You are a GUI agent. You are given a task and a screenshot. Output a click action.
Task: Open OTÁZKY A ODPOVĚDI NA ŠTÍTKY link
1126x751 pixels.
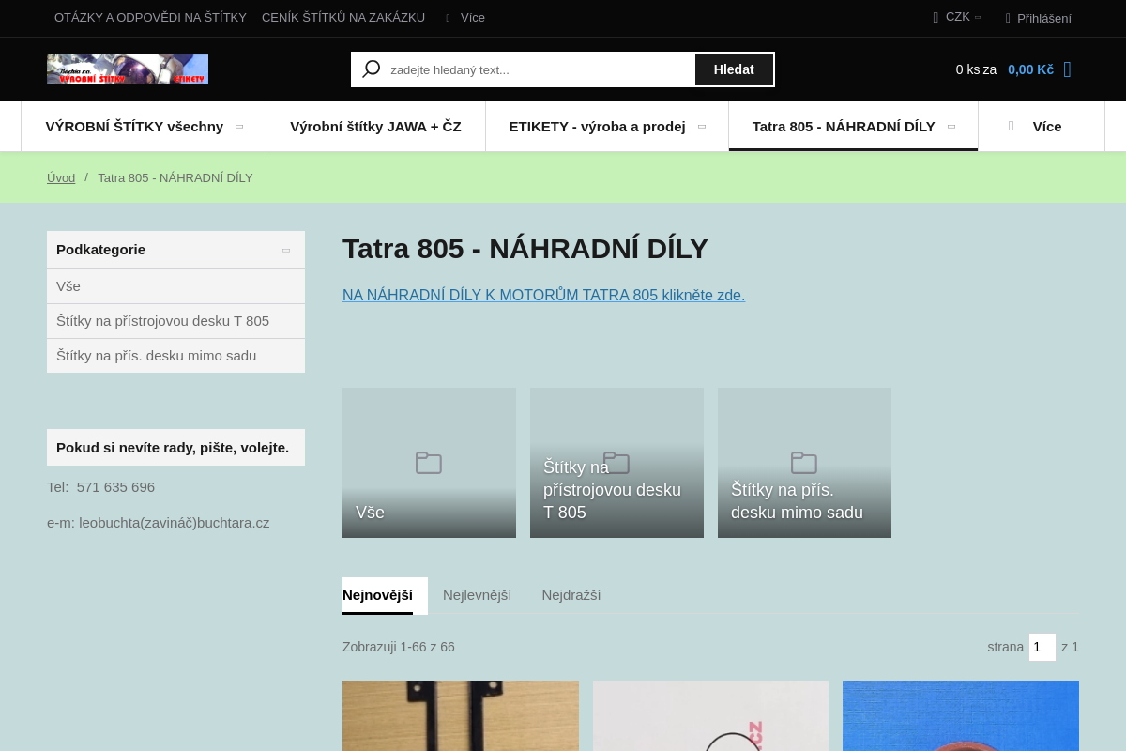click(150, 17)
